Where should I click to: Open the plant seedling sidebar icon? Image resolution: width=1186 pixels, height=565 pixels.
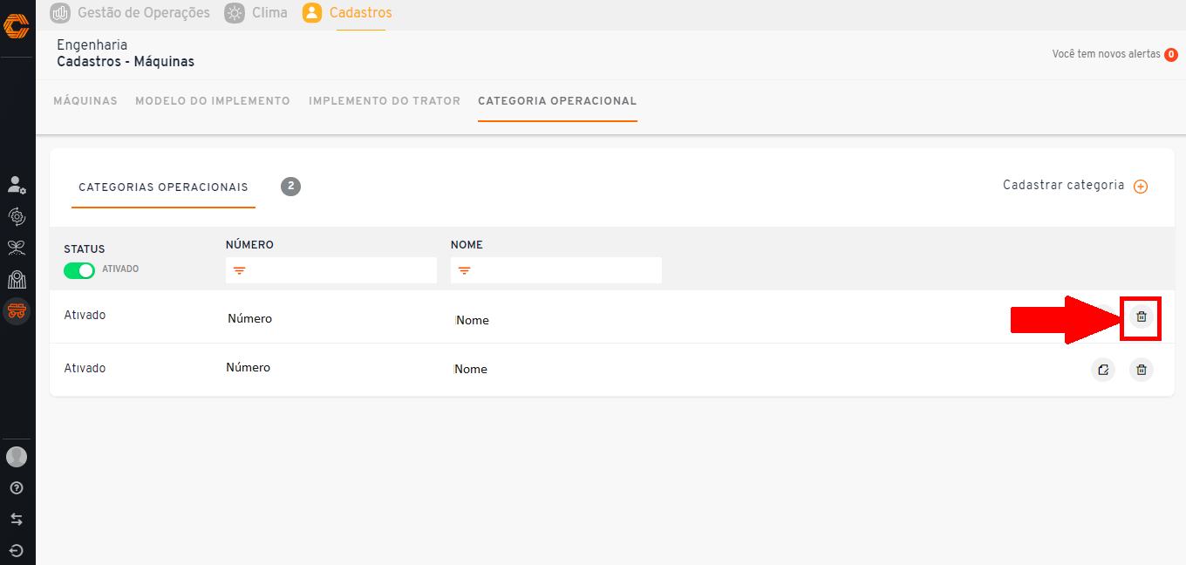click(17, 248)
